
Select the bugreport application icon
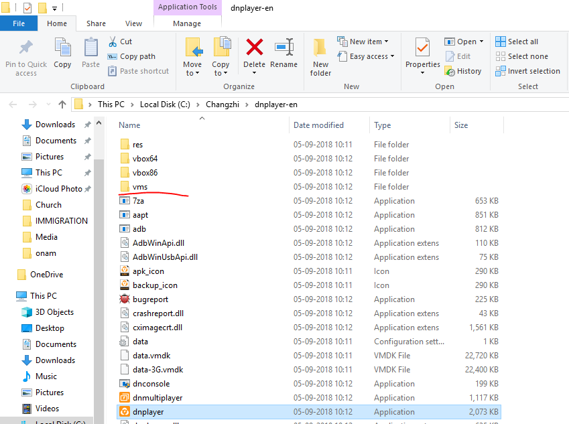tap(125, 299)
